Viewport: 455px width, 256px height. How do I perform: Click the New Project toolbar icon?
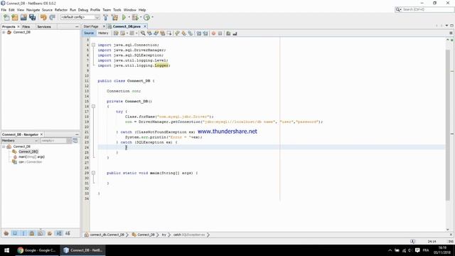tap(15, 17)
